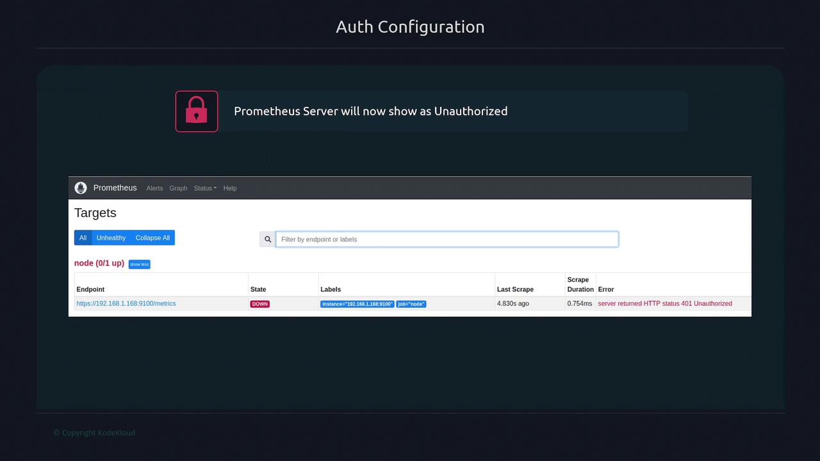820x461 pixels.
Task: Click the job="node" label badge
Action: (x=411, y=304)
